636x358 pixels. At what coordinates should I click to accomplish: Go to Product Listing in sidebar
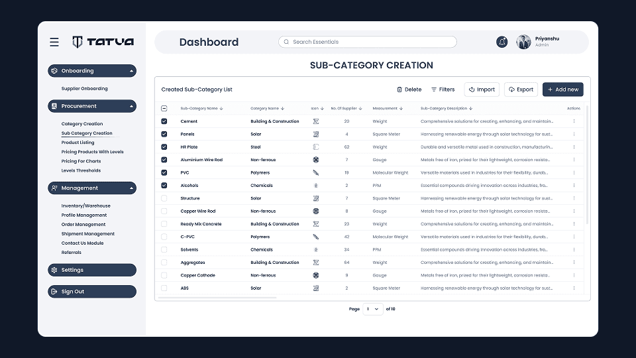point(78,143)
